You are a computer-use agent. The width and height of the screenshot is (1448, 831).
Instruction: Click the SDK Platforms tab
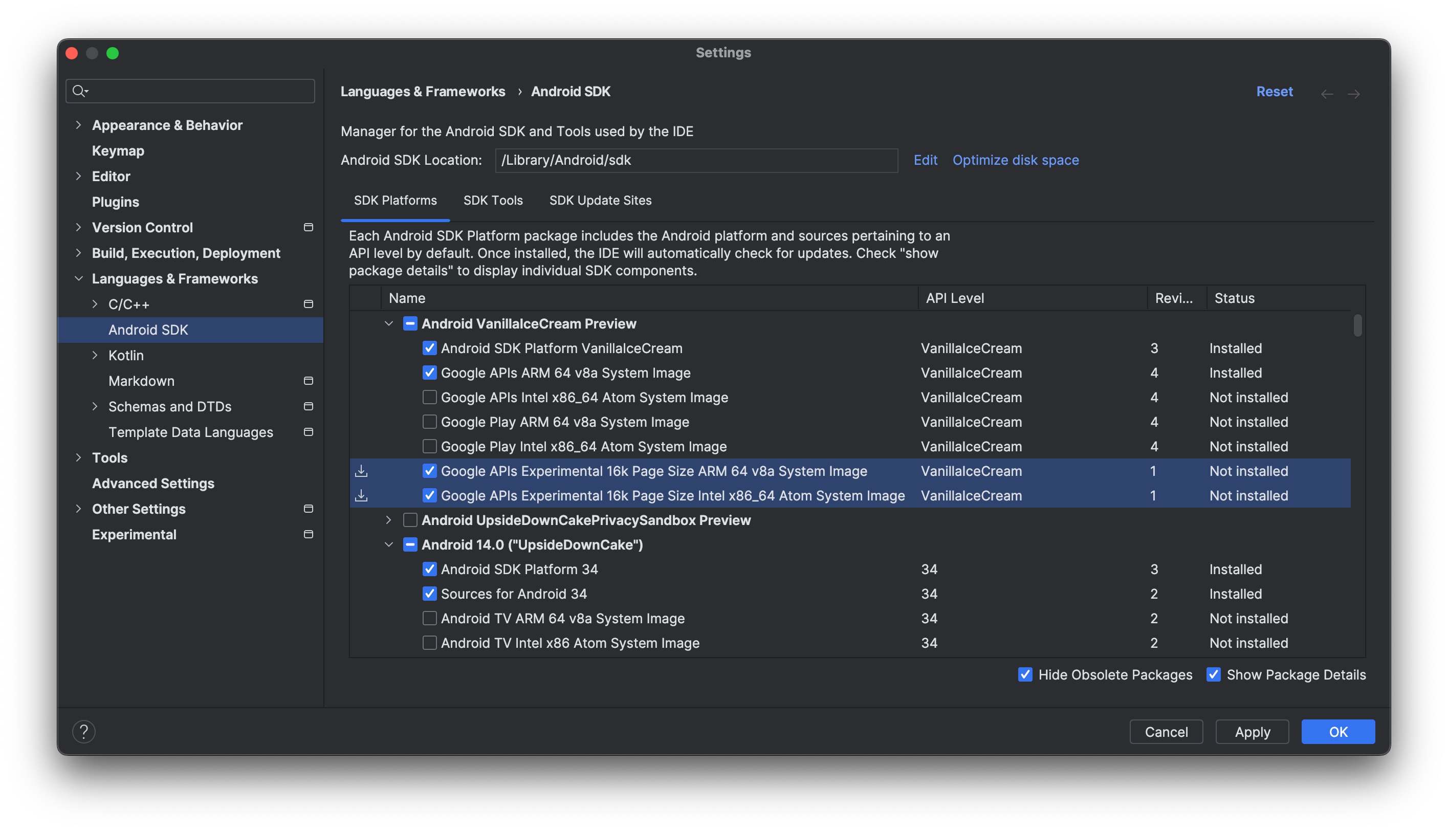point(396,200)
